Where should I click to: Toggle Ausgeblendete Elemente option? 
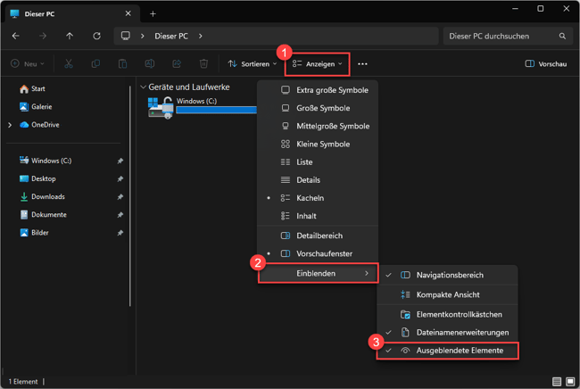pos(459,351)
